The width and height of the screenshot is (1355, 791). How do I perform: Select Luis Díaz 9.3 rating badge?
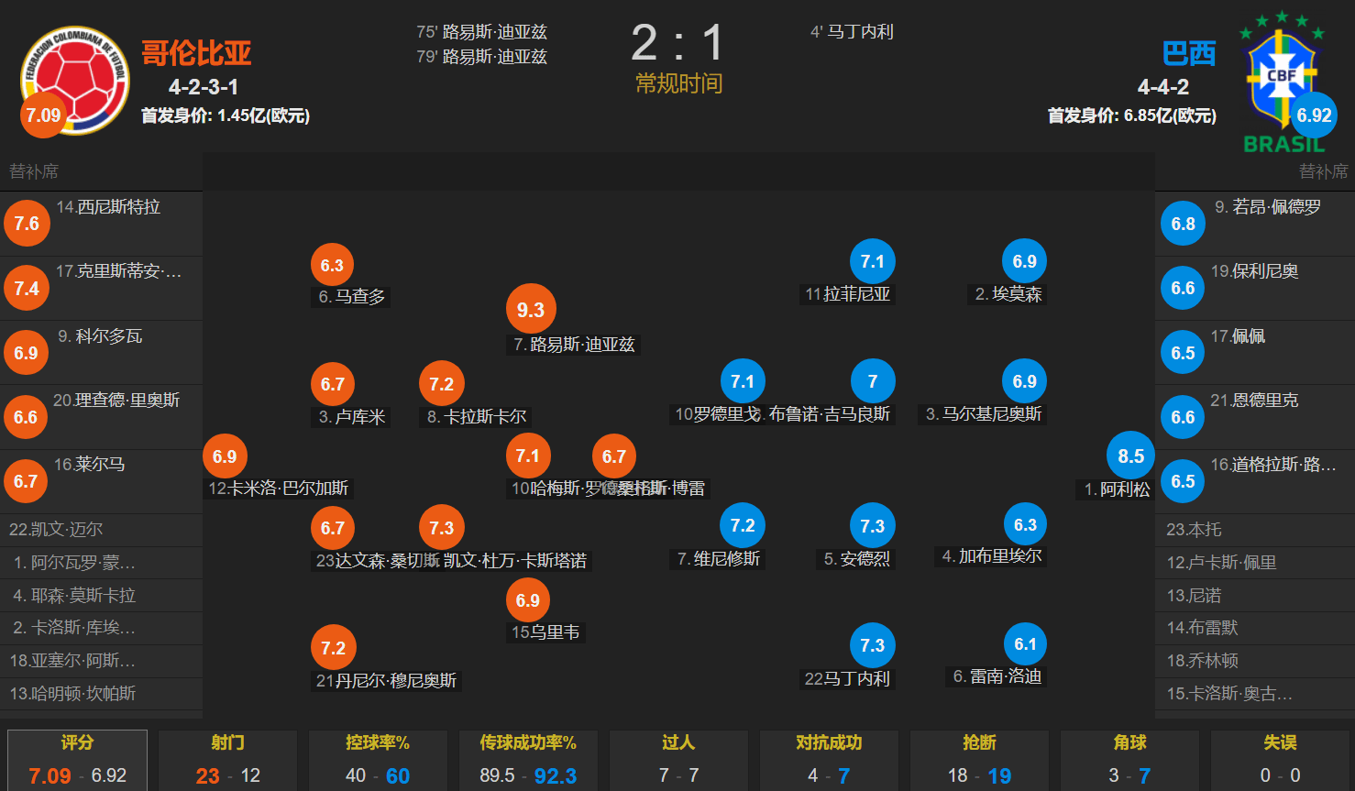coord(531,310)
